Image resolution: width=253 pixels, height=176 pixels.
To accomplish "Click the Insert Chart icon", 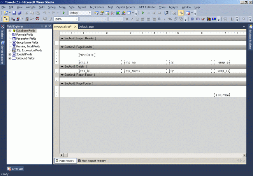I will (209, 19).
